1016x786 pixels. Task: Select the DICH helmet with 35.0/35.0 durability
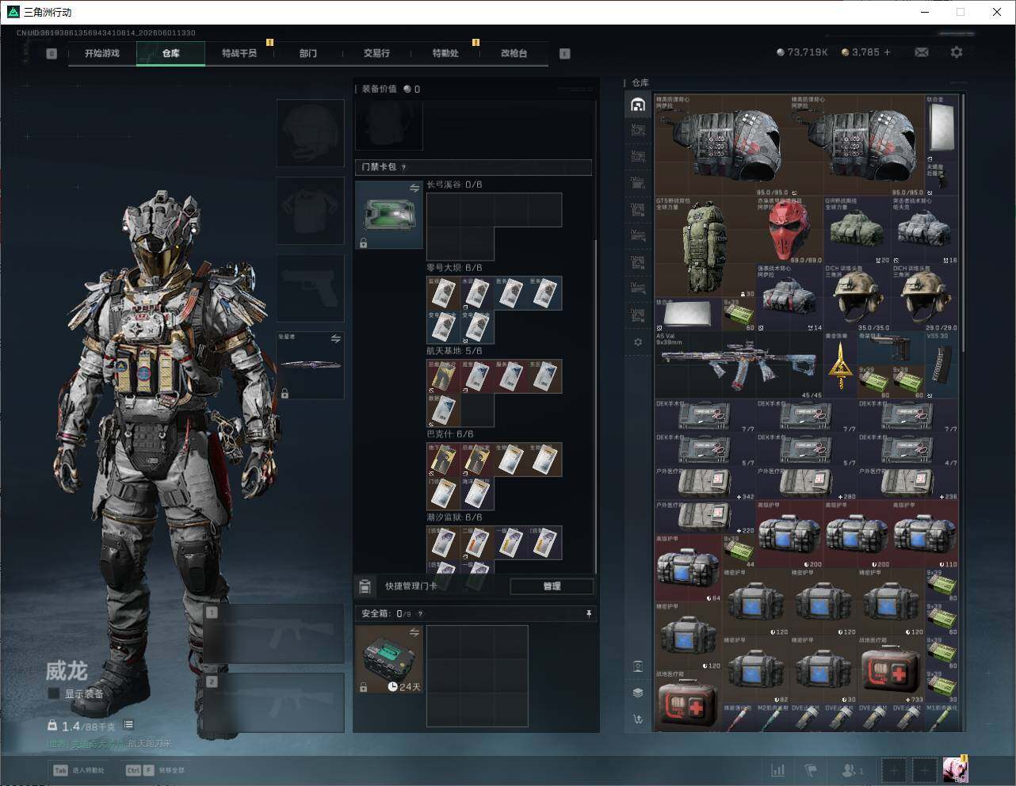tap(857, 298)
